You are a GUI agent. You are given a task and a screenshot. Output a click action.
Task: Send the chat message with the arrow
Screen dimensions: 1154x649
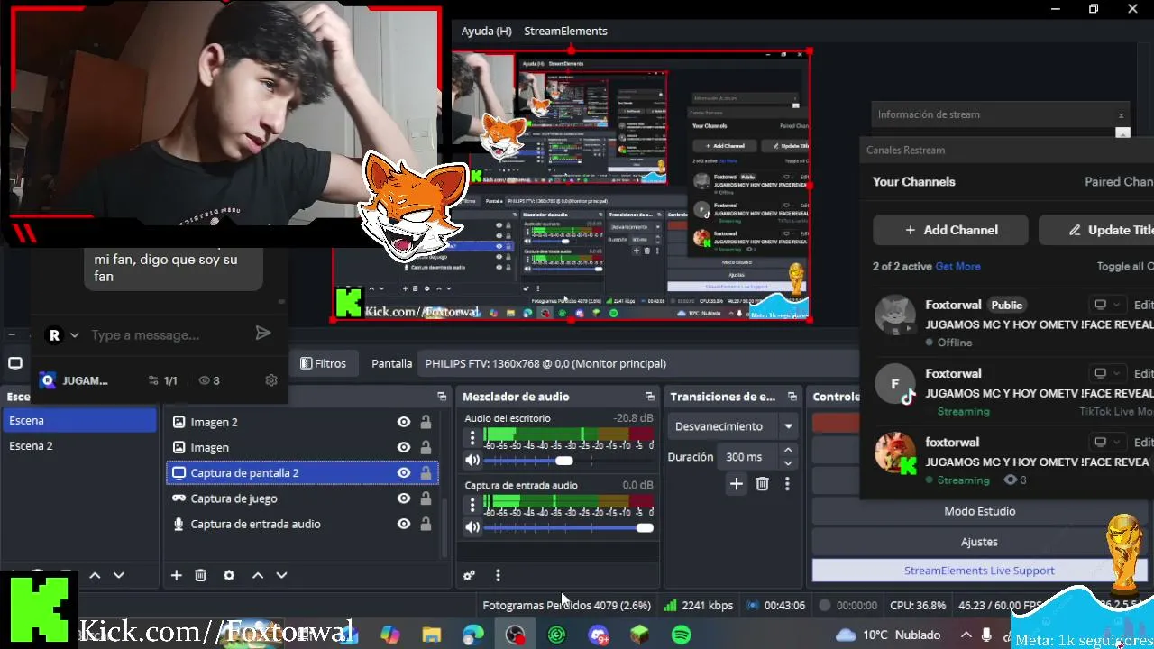[x=262, y=334]
